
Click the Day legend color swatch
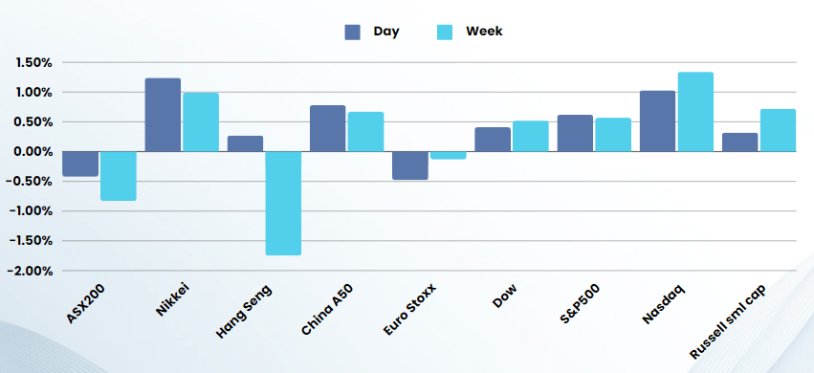[353, 33]
